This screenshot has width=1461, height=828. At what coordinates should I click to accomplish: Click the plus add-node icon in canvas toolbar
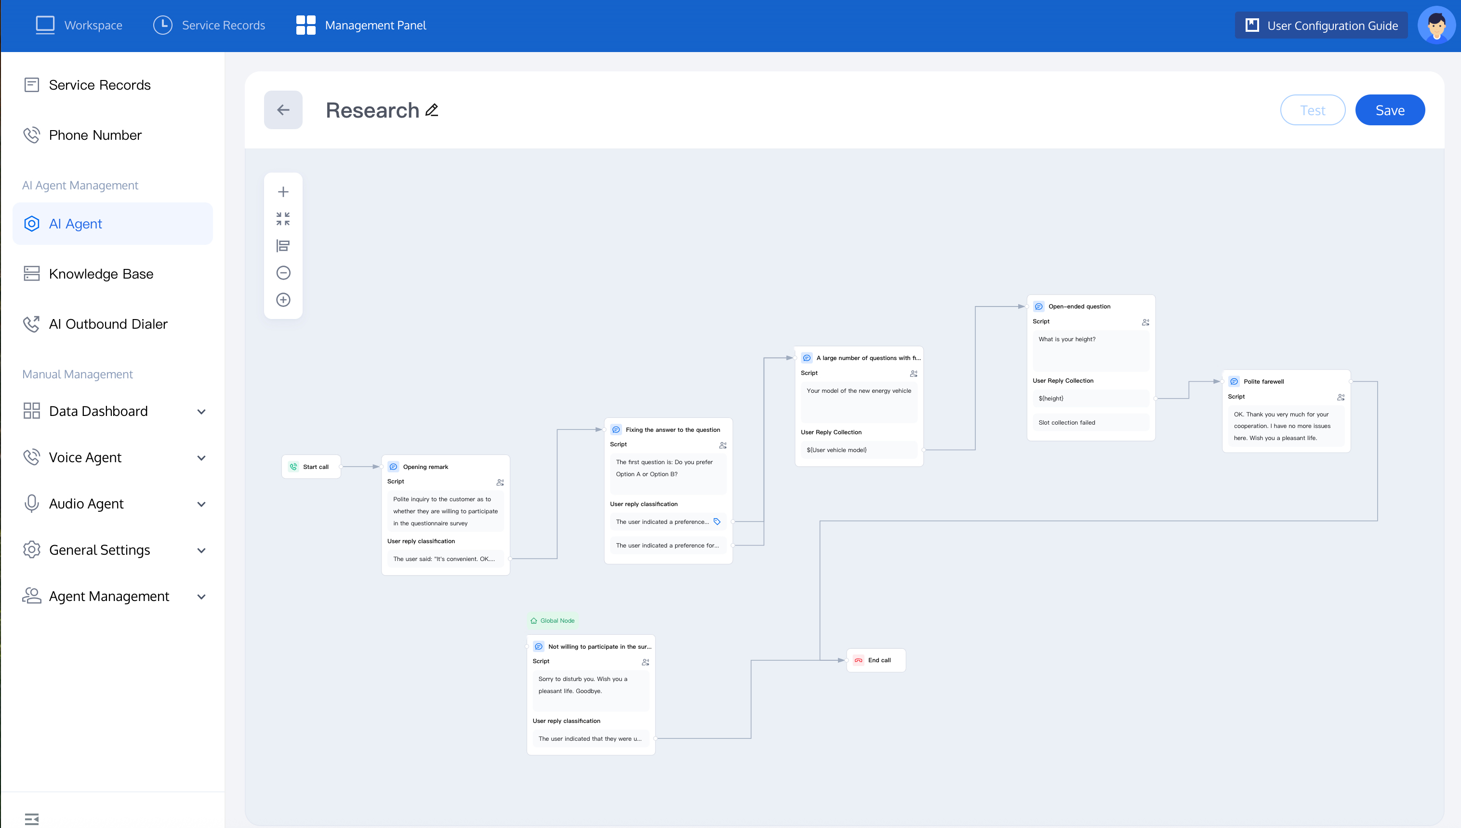pos(283,192)
